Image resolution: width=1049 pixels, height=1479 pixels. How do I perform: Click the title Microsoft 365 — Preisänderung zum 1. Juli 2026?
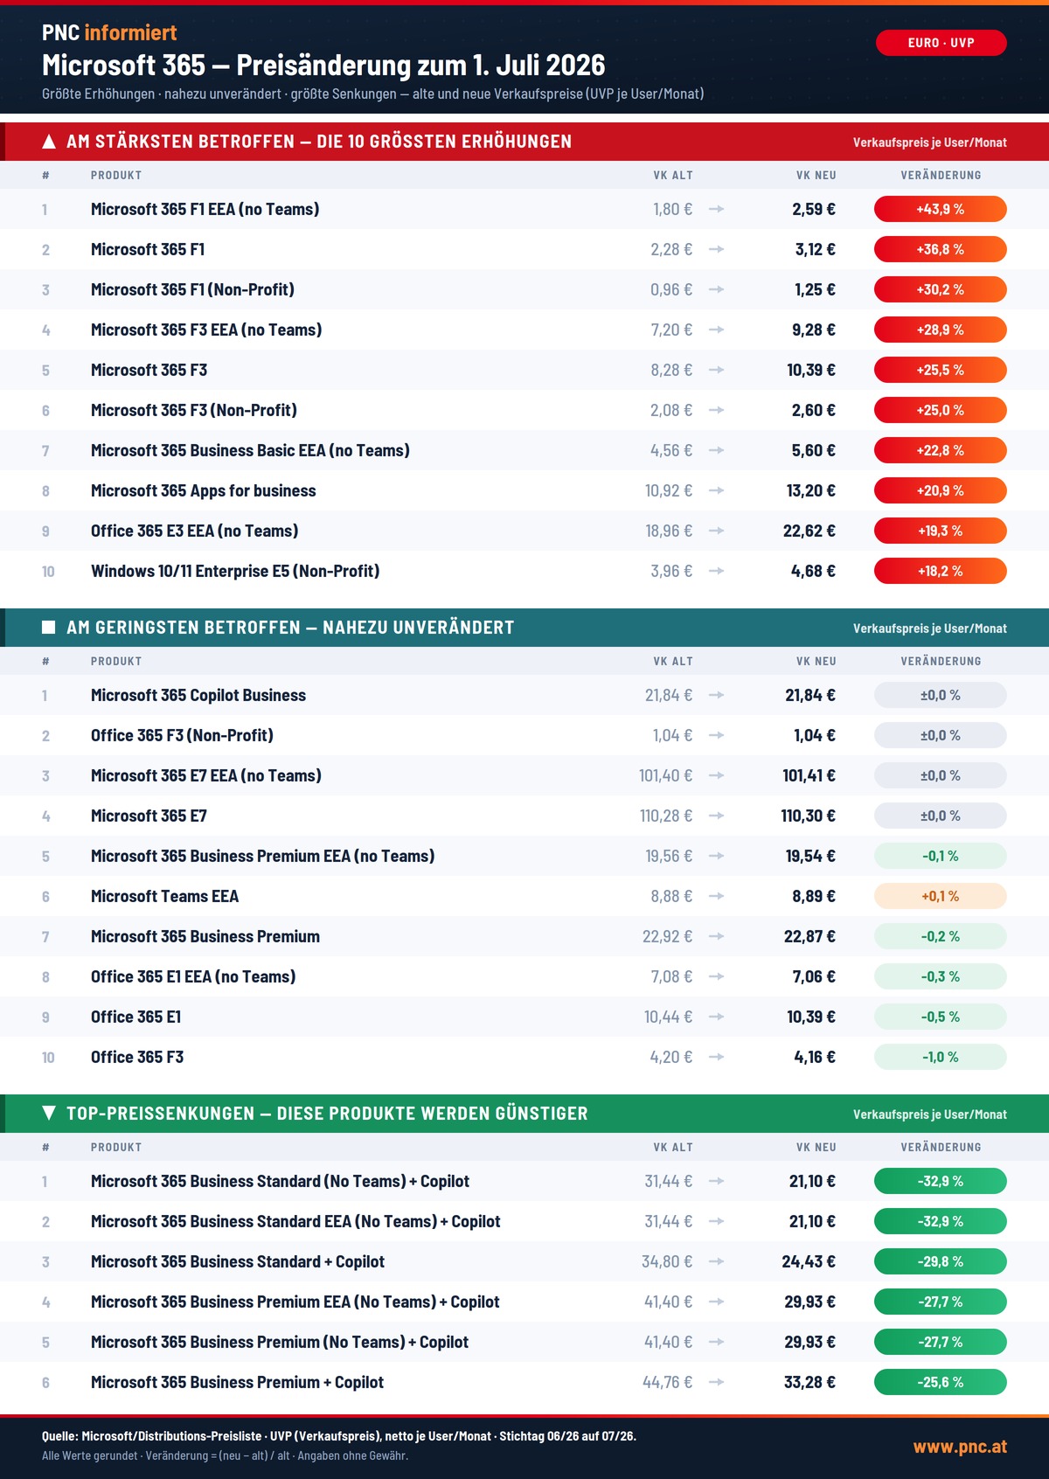click(323, 66)
